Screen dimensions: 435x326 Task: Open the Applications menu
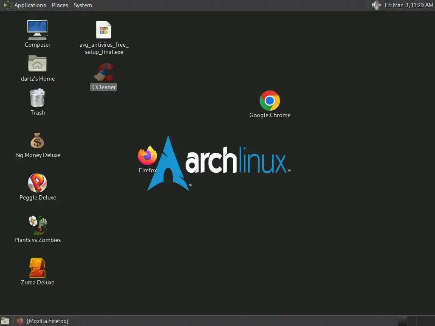point(30,5)
